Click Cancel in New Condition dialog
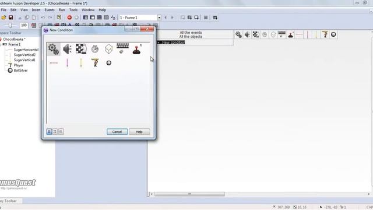Screen dimensions: 373x210 [x=117, y=132]
